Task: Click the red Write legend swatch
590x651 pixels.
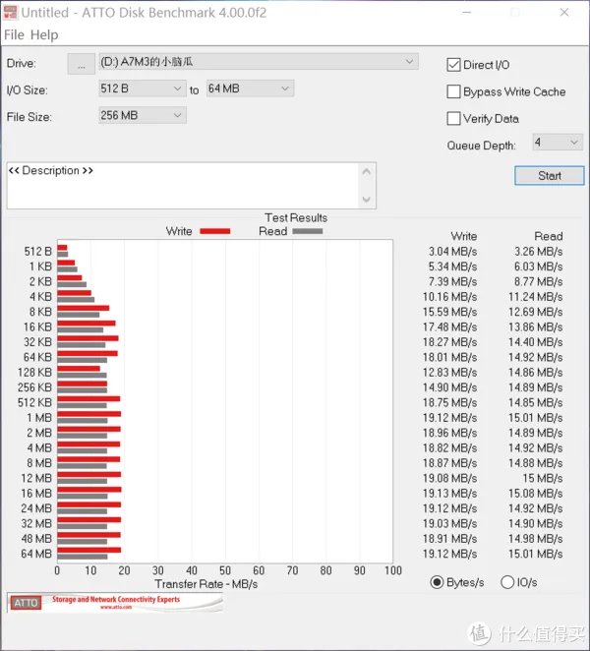Action: 214,231
